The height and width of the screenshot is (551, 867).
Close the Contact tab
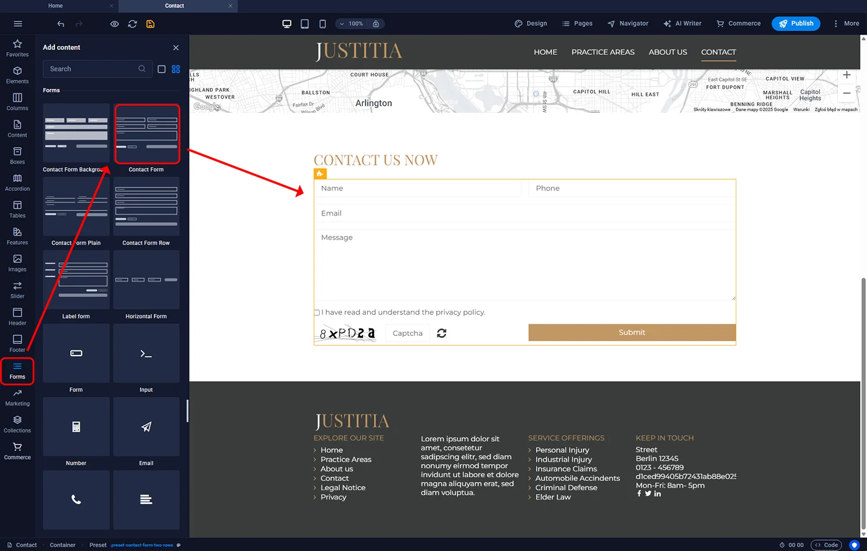click(230, 6)
